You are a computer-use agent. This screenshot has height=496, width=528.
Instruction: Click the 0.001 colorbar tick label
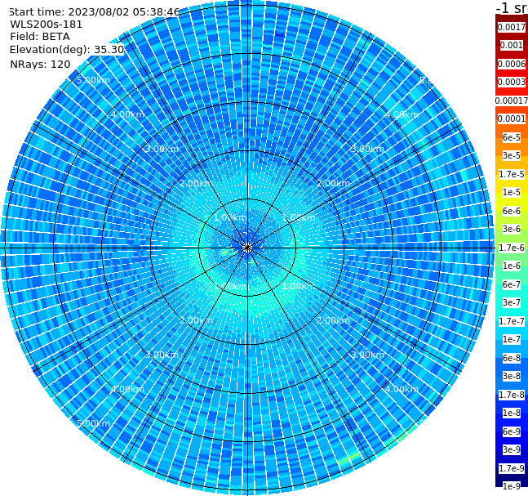tap(512, 45)
